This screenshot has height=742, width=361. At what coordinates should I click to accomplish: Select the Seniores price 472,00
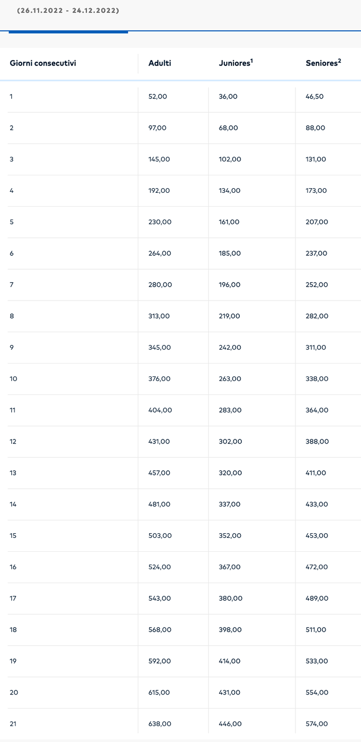[x=317, y=567]
